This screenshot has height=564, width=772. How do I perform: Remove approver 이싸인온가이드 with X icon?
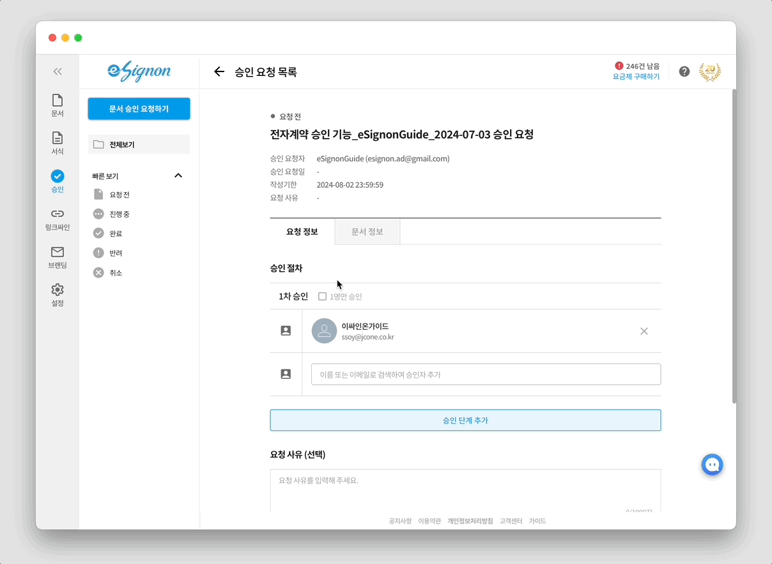click(x=644, y=331)
